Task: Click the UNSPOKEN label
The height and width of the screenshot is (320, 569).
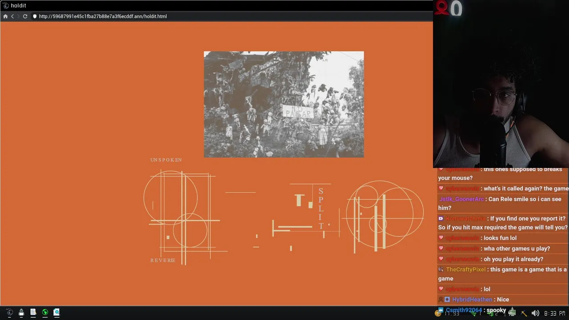Action: tap(166, 160)
